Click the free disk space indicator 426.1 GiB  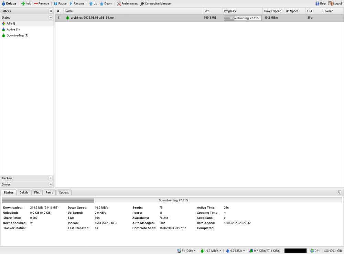click(333, 251)
